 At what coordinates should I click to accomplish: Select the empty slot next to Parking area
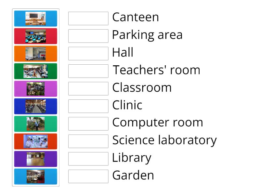coord(88,36)
